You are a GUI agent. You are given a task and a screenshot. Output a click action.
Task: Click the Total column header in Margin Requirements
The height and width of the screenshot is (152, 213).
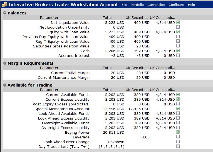pyautogui.click(x=107, y=68)
